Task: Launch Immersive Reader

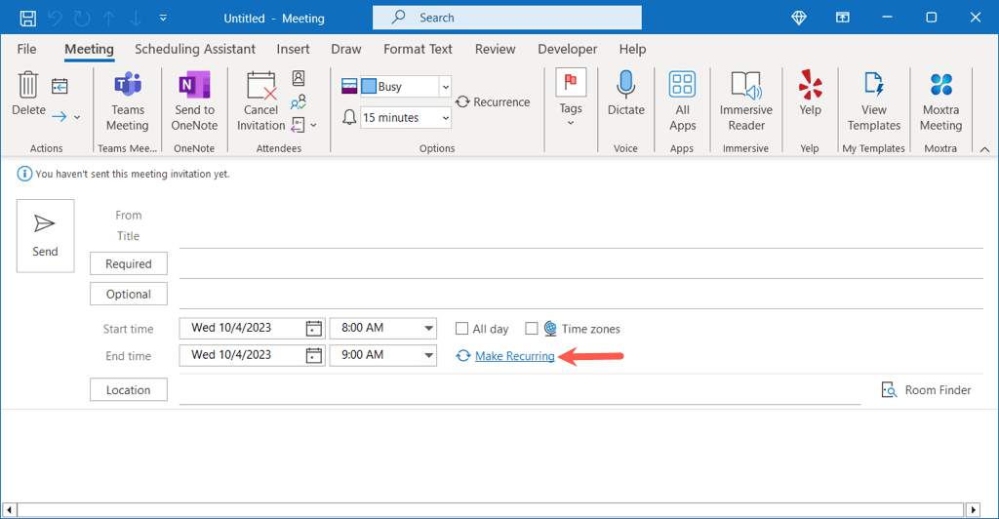Action: (x=745, y=88)
